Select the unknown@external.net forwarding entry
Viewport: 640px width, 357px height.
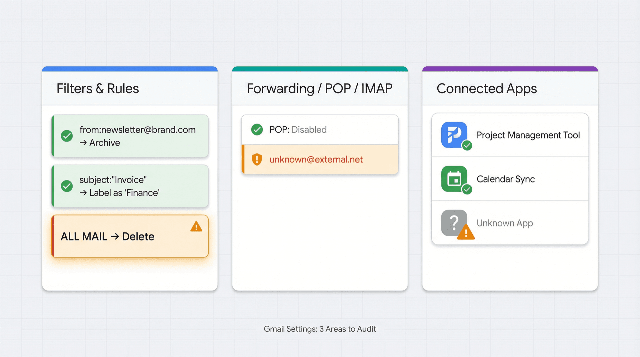click(316, 160)
